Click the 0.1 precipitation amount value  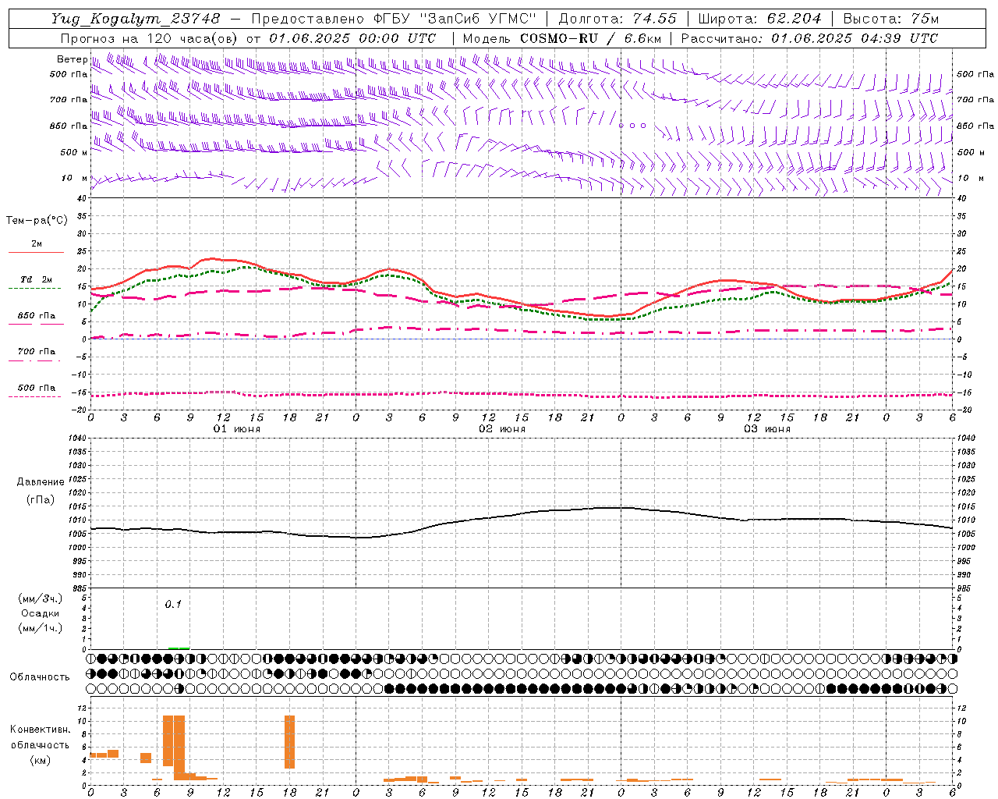(173, 604)
